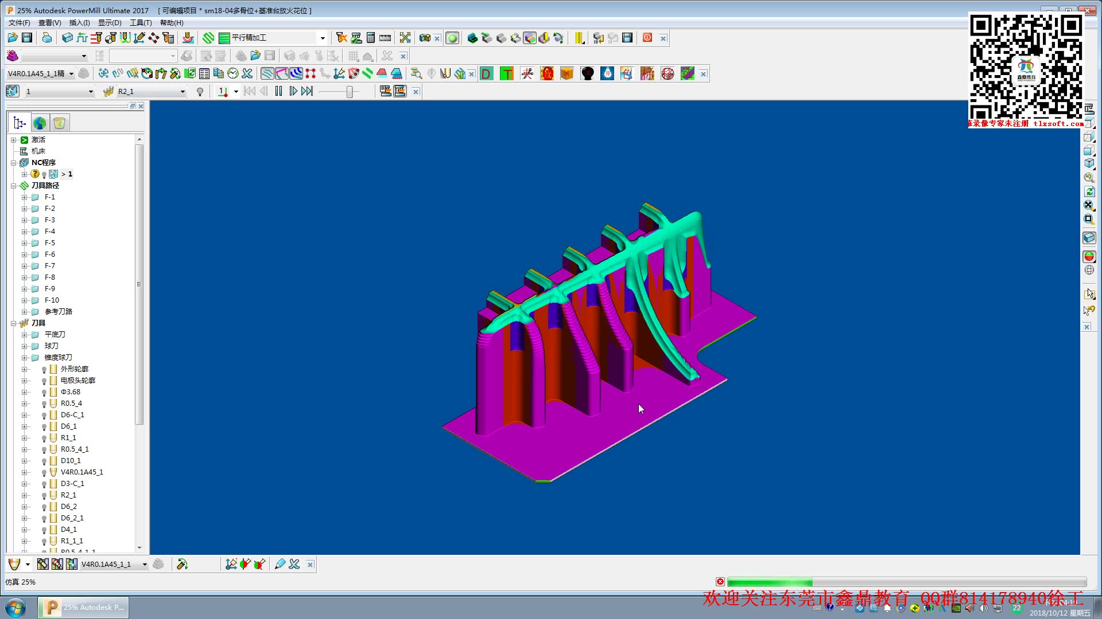The width and height of the screenshot is (1102, 619).
Task: Open project icon in main toolbar
Action: pos(13,38)
